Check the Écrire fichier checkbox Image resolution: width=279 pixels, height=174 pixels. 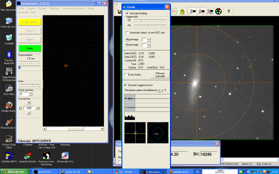point(126,74)
